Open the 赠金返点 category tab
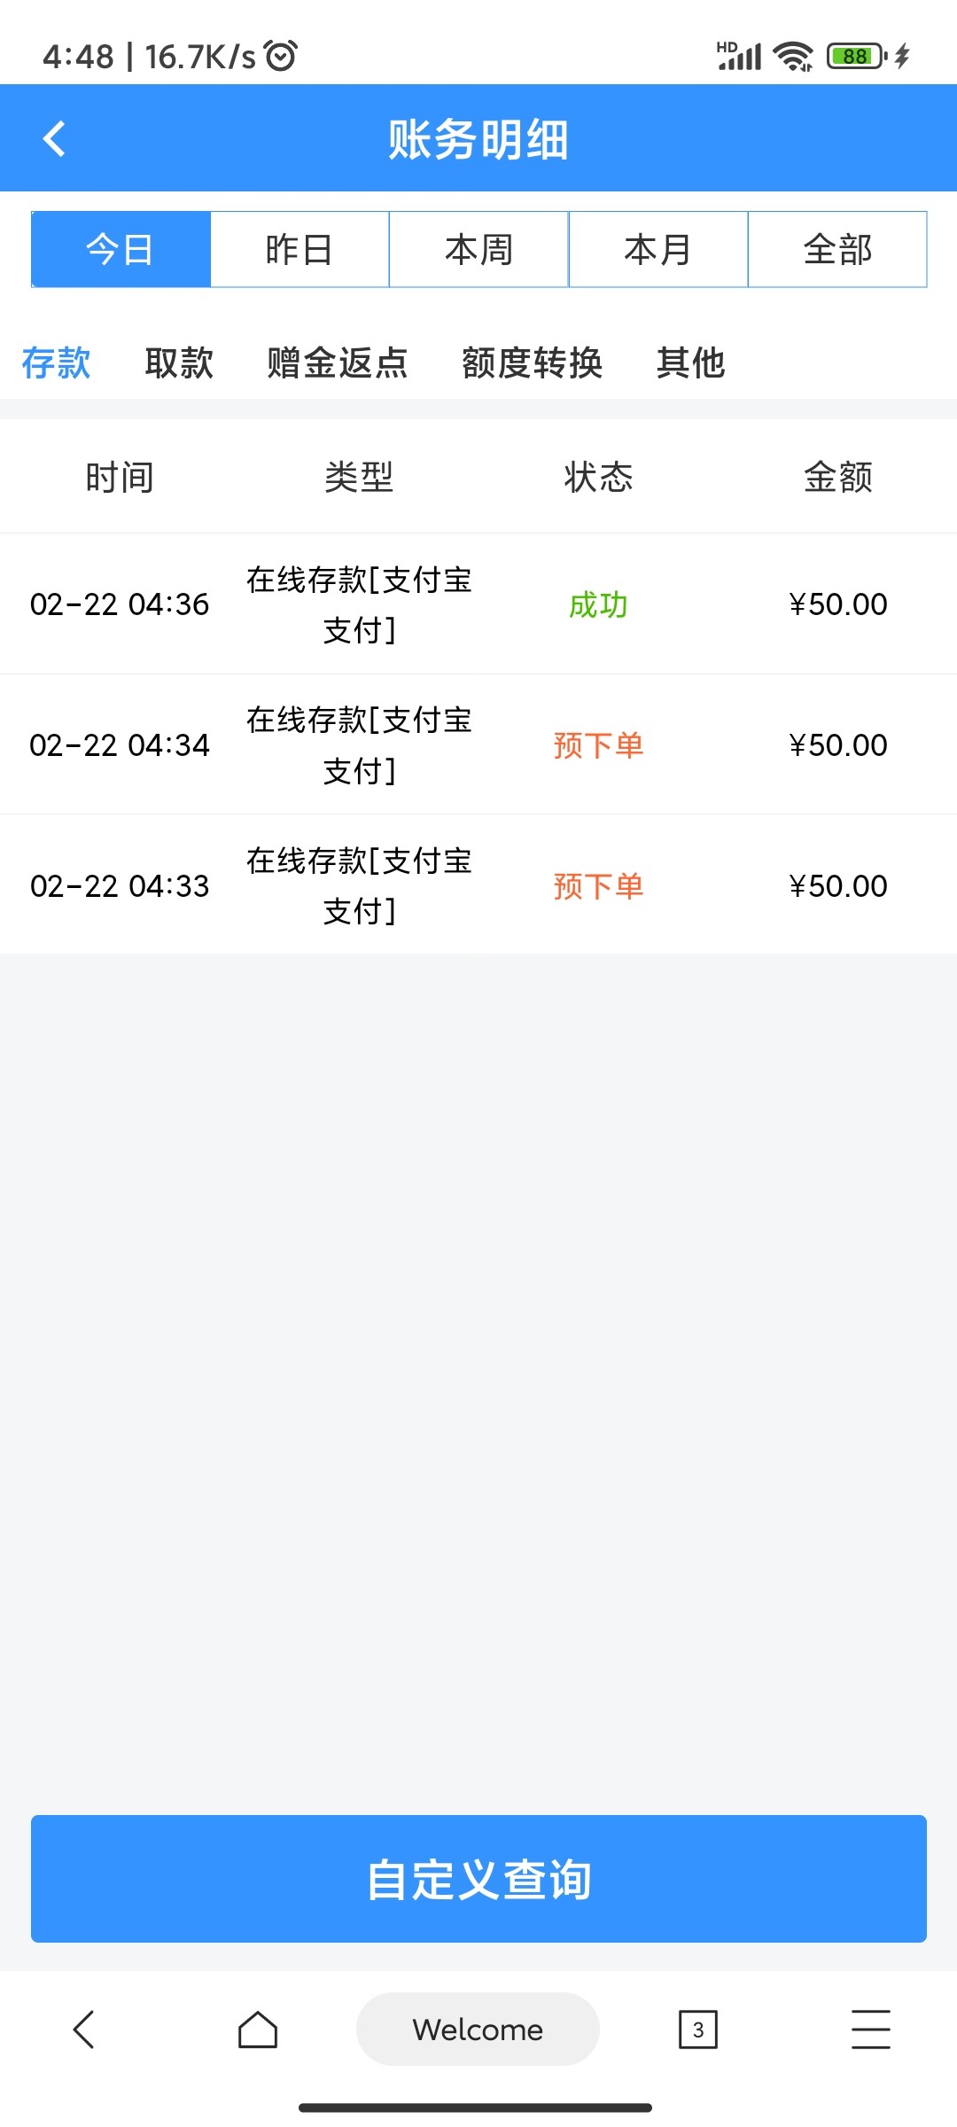957x2127 pixels. click(338, 362)
